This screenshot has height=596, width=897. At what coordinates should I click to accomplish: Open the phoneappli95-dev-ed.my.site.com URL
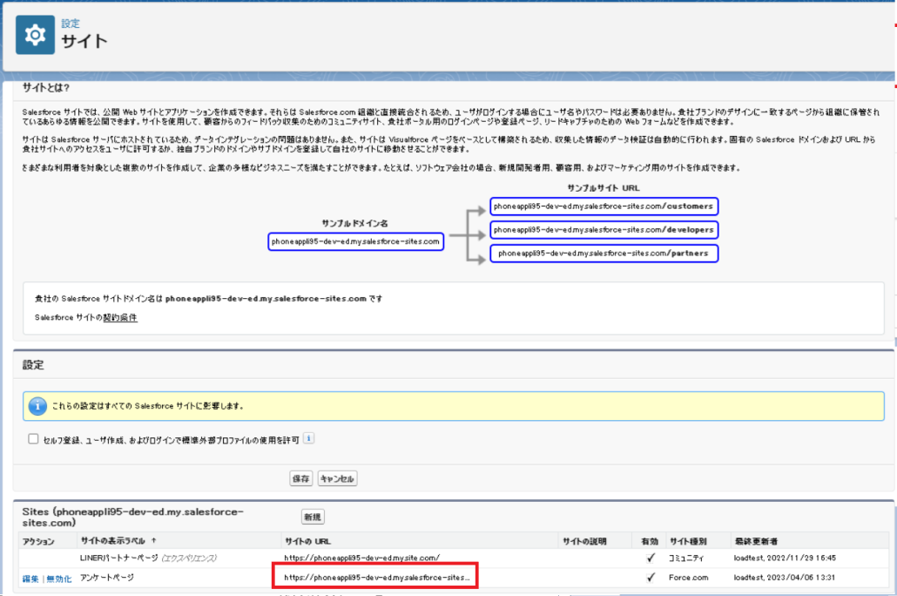point(361,558)
